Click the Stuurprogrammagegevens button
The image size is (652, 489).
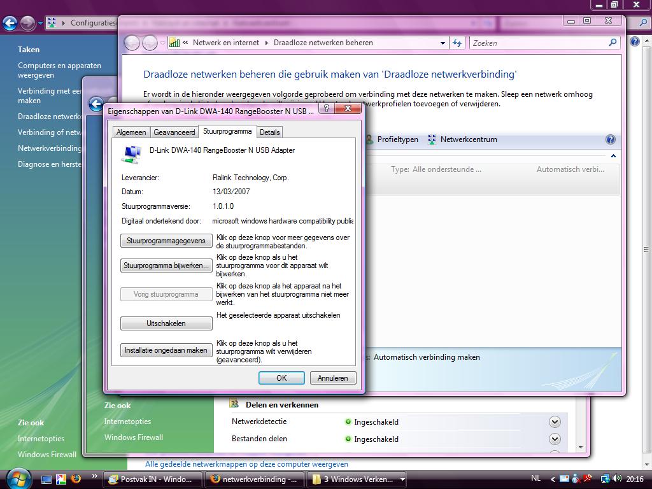[166, 241]
